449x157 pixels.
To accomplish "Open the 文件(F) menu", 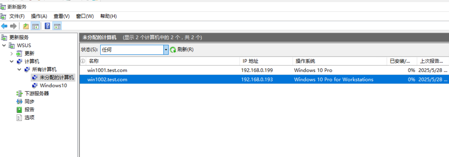I will pos(17,16).
